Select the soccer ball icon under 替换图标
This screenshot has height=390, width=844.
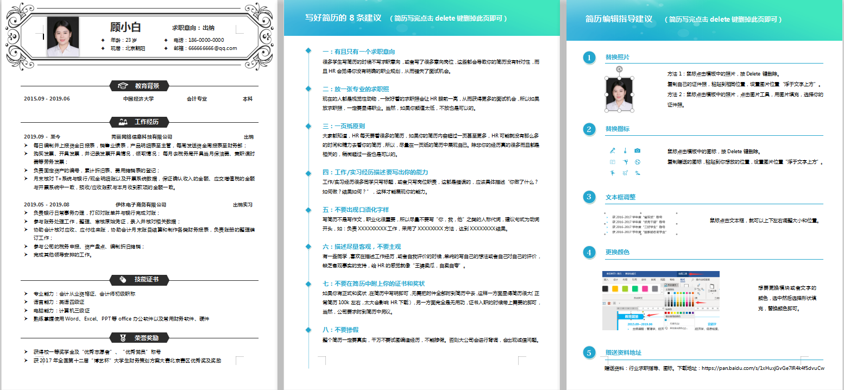pyautogui.click(x=638, y=162)
